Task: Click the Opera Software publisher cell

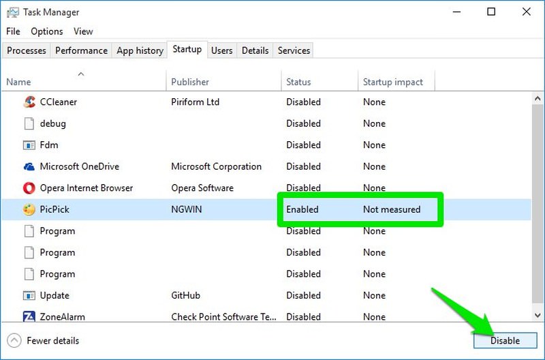Action: pyautogui.click(x=202, y=188)
